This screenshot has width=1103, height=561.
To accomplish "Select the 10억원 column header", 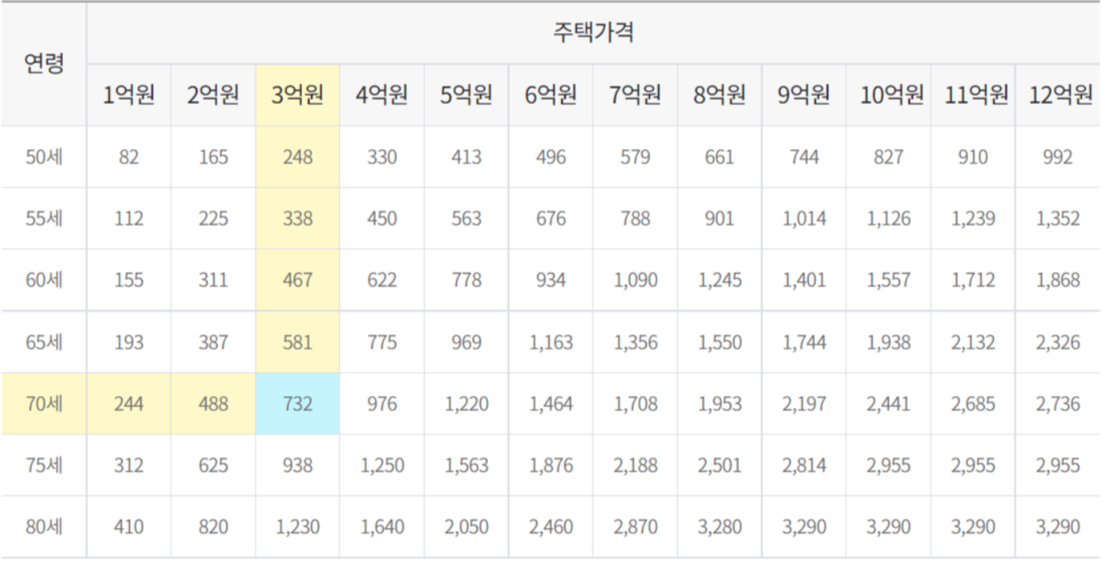I will 888,95.
